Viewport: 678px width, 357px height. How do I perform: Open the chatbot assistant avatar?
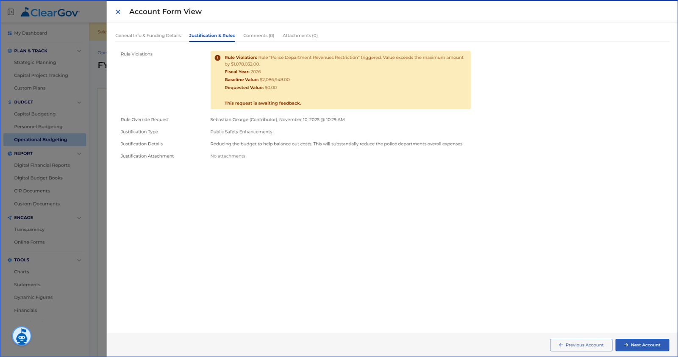tap(22, 336)
